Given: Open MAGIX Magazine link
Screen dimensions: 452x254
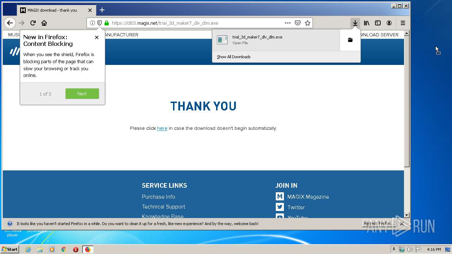Looking at the screenshot, I should point(308,197).
